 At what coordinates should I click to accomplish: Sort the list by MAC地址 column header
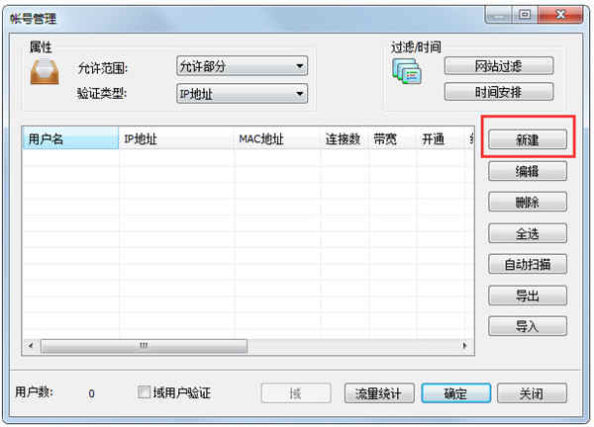[277, 138]
